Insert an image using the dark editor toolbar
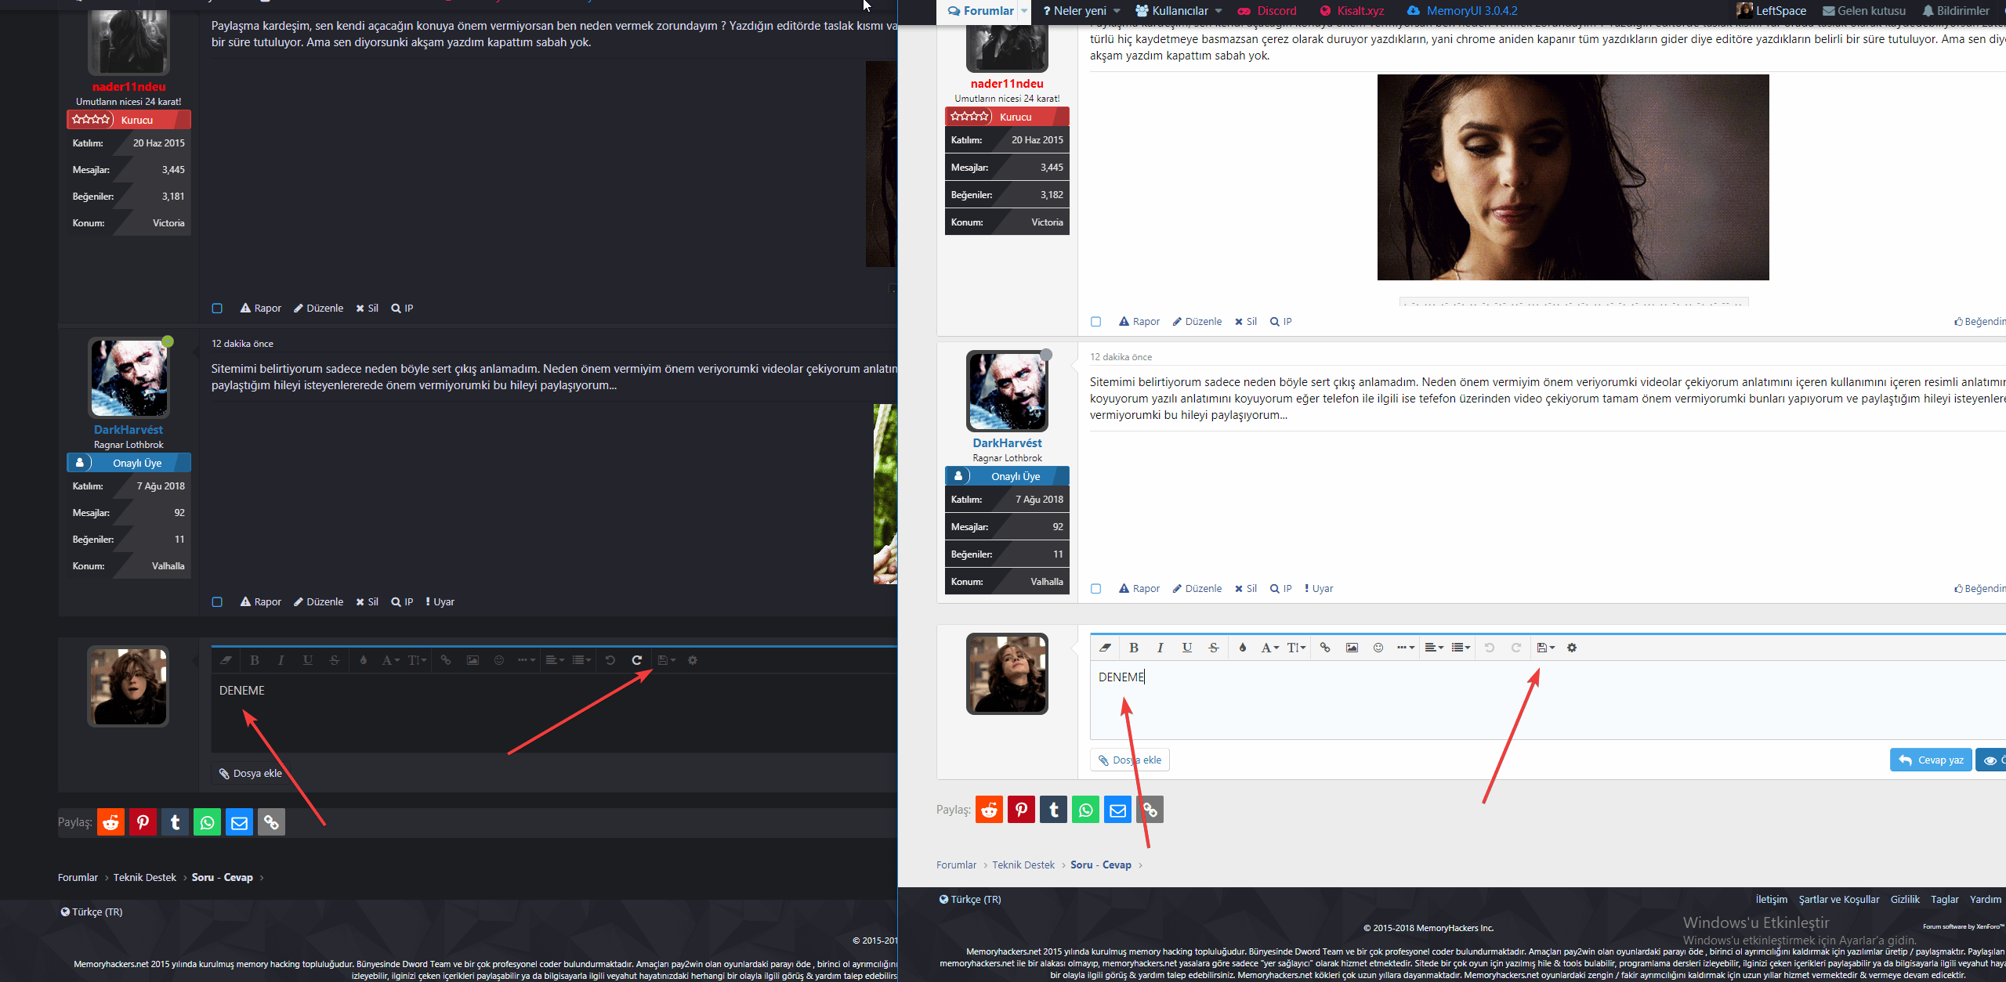The height and width of the screenshot is (982, 2006). point(473,660)
